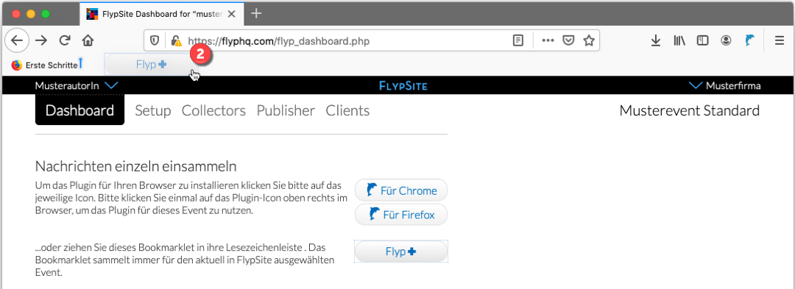Open tracking protection shield icon
The image size is (795, 289).
point(155,41)
